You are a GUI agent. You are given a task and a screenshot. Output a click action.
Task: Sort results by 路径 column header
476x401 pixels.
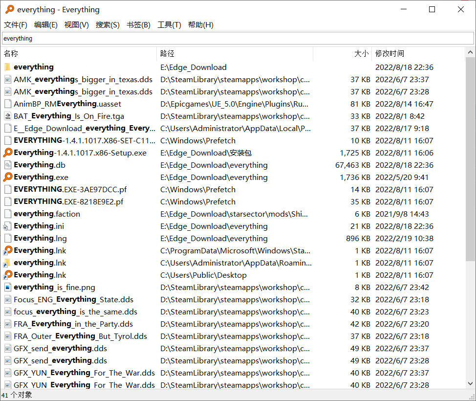(x=235, y=54)
